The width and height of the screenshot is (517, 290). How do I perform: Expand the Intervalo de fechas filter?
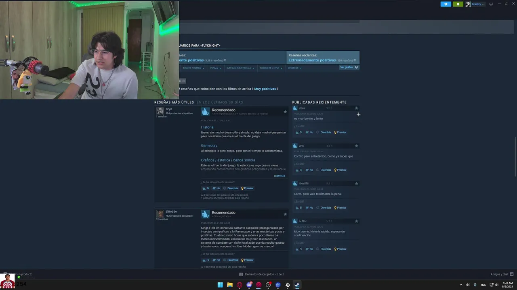pos(240,68)
